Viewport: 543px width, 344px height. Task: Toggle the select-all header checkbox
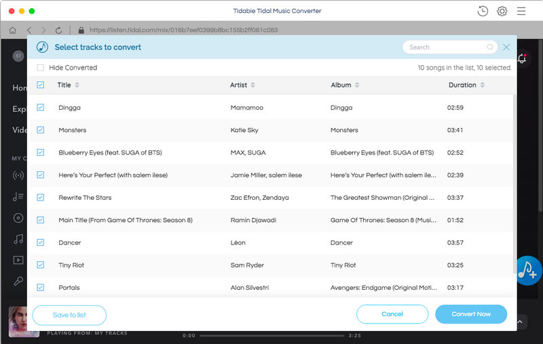click(x=41, y=85)
